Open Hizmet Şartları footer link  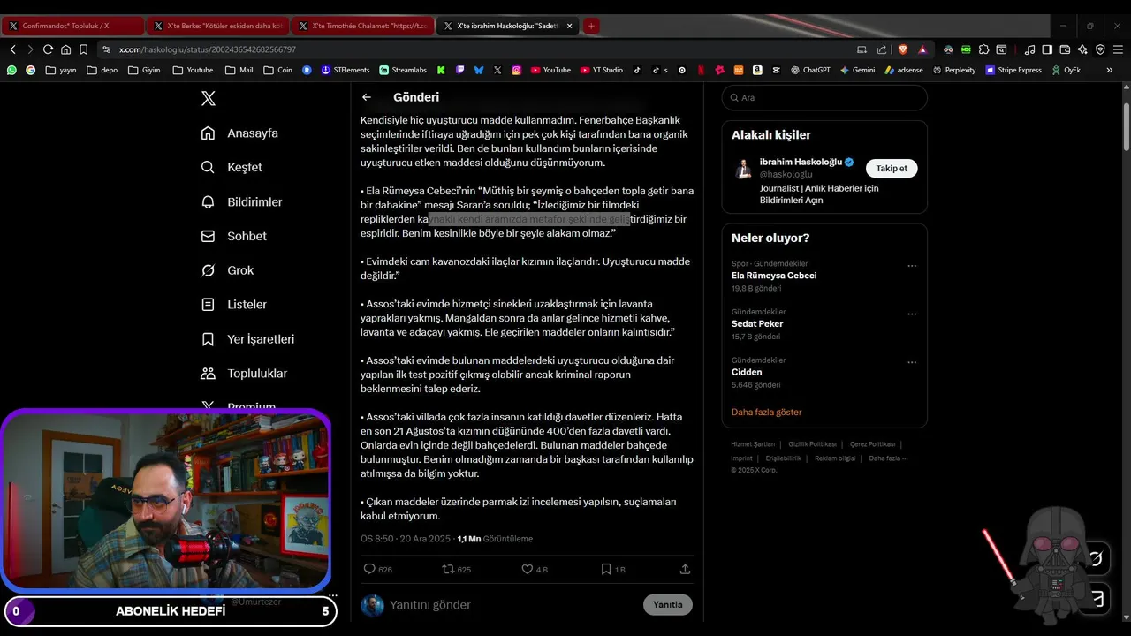[x=753, y=444]
